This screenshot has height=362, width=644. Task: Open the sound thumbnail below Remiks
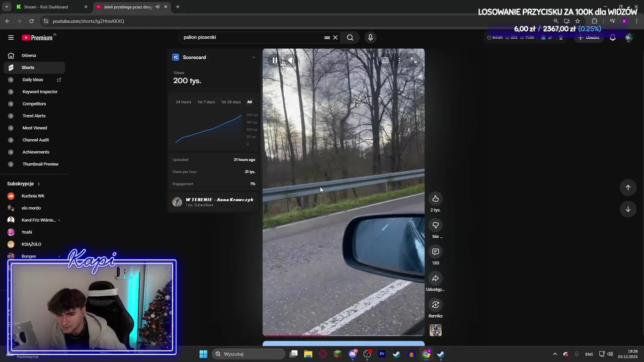point(436,330)
